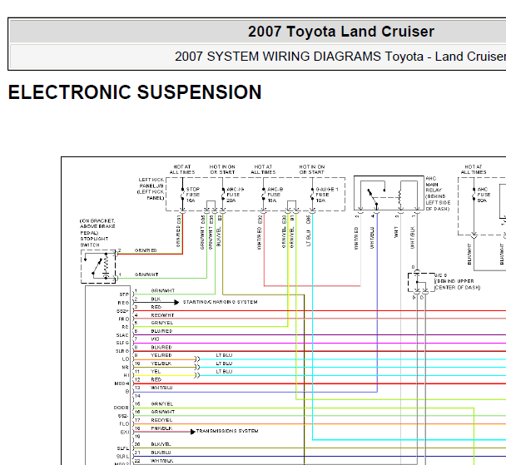The height and width of the screenshot is (465, 506).
Task: Click the YEL/BLK wire label on pin 10
Action: [x=161, y=364]
